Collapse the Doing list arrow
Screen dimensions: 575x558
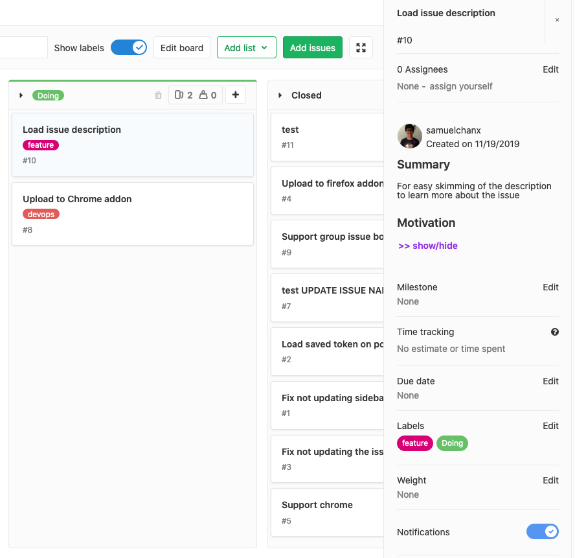coord(21,95)
